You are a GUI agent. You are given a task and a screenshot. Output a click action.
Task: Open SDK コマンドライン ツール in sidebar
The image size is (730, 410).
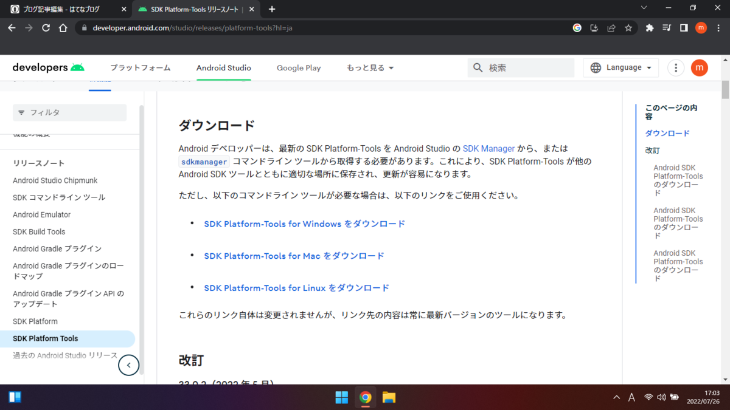click(59, 197)
